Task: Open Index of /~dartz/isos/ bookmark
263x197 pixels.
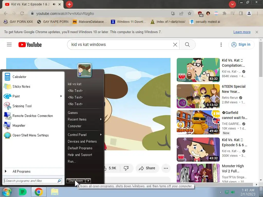Action: [168, 22]
